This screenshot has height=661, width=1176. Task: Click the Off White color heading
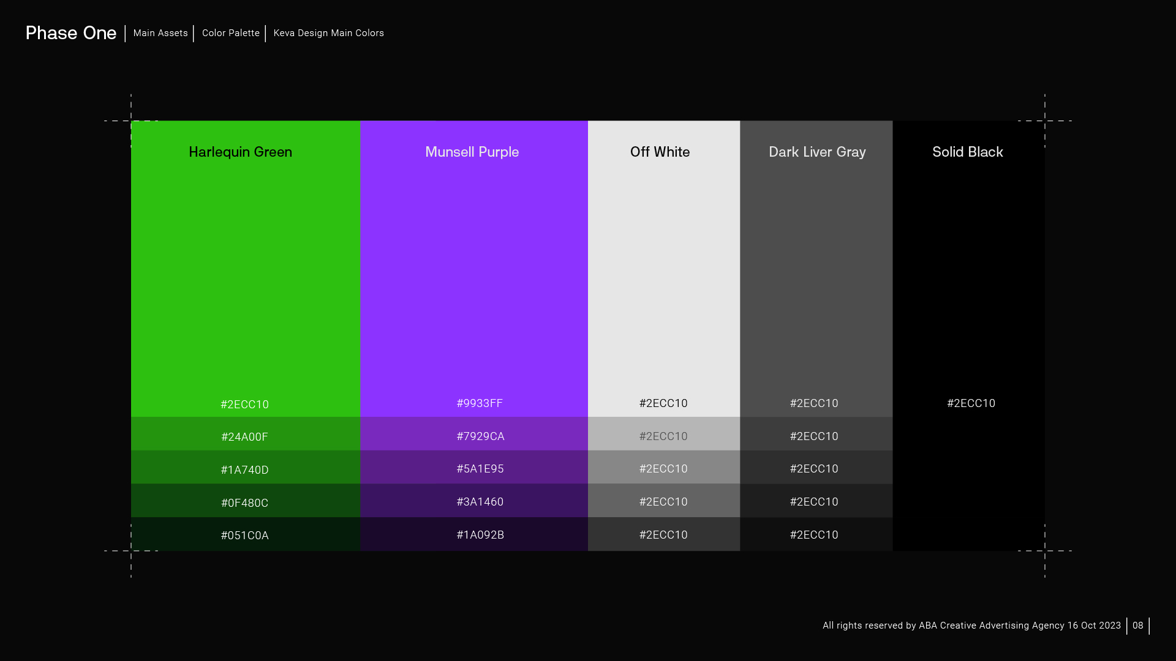[660, 152]
